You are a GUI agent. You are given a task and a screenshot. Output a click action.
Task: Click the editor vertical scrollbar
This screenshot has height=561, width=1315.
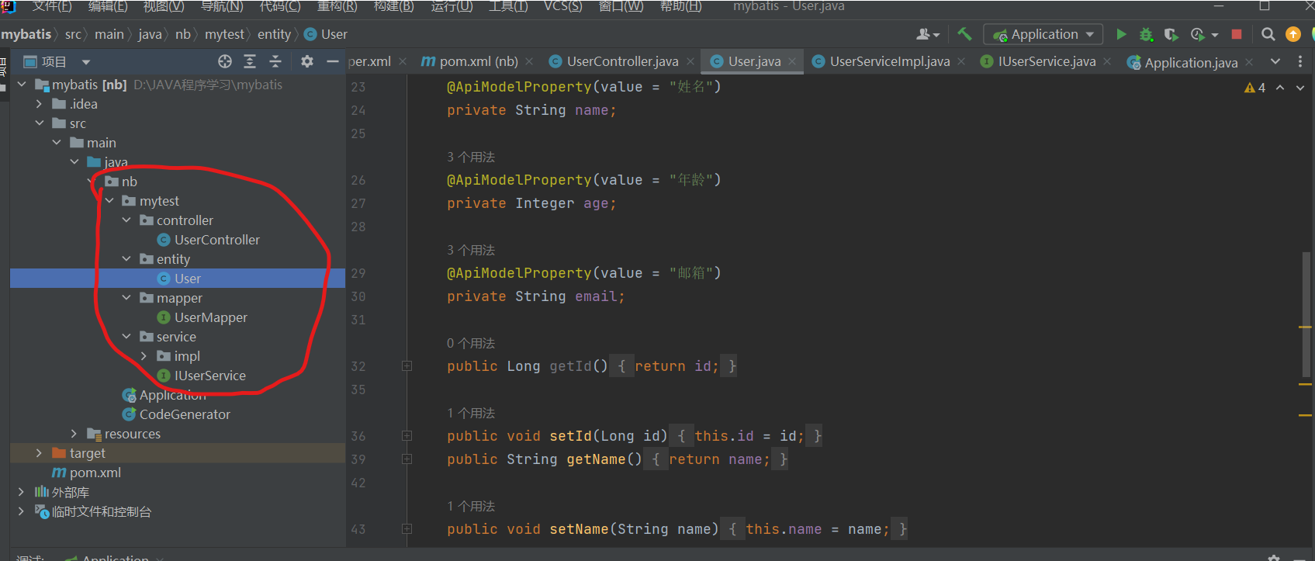click(1306, 310)
